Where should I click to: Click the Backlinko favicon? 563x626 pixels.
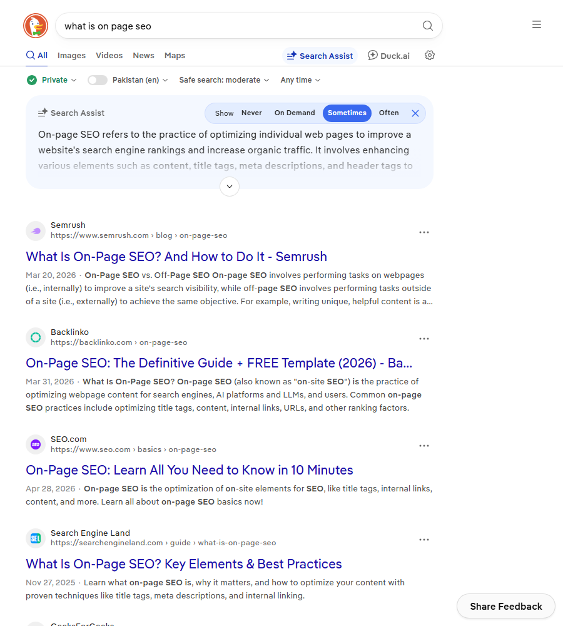[x=36, y=338]
